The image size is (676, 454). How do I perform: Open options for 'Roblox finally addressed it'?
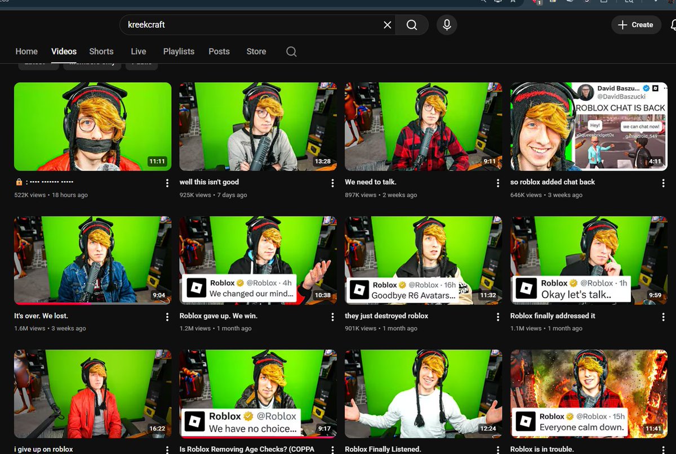(x=663, y=317)
